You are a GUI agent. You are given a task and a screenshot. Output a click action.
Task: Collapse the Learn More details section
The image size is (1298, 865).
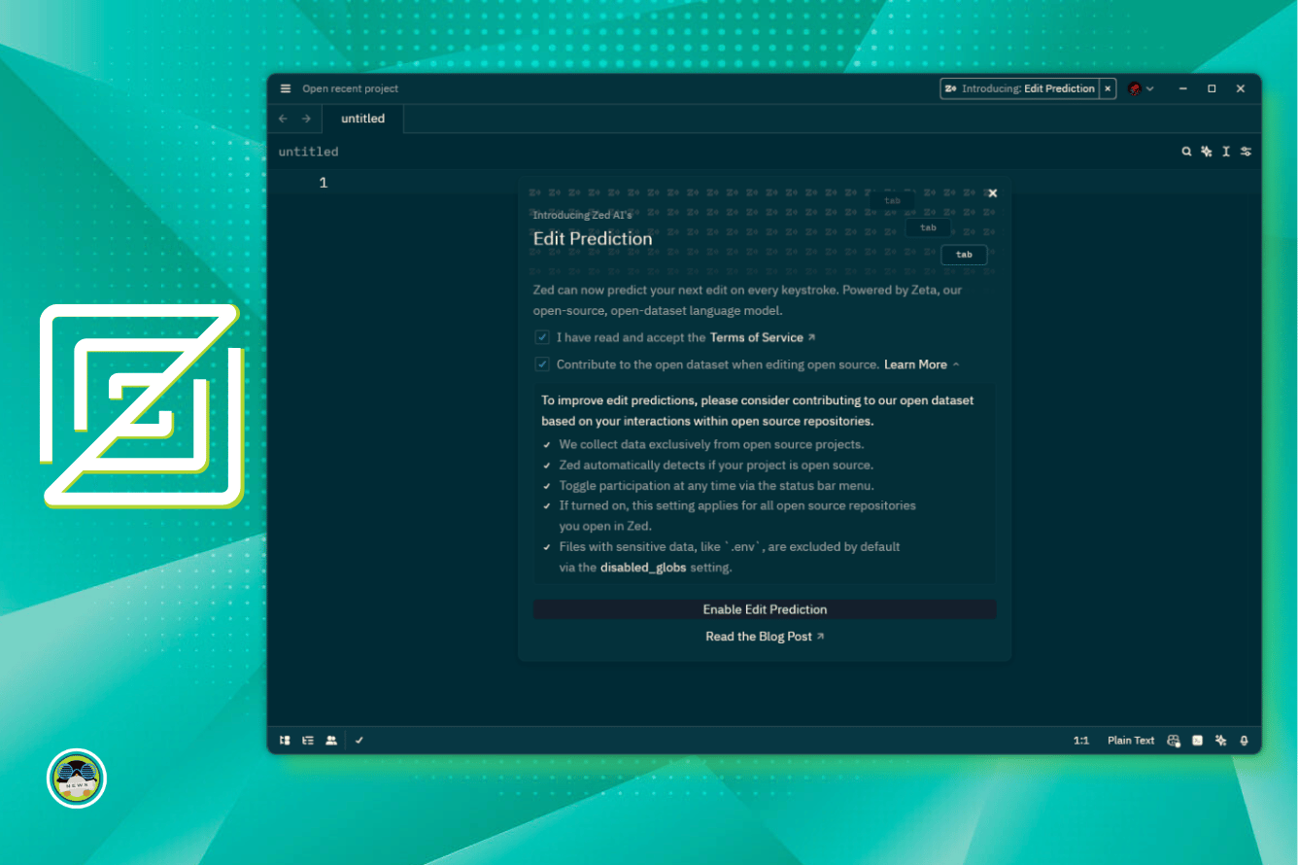921,364
